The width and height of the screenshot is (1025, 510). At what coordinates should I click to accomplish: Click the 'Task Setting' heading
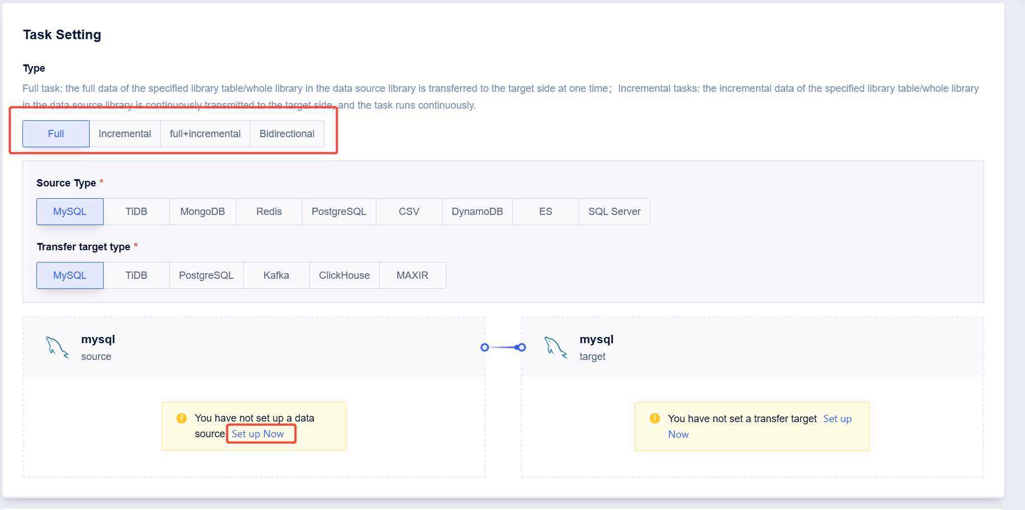click(x=62, y=35)
